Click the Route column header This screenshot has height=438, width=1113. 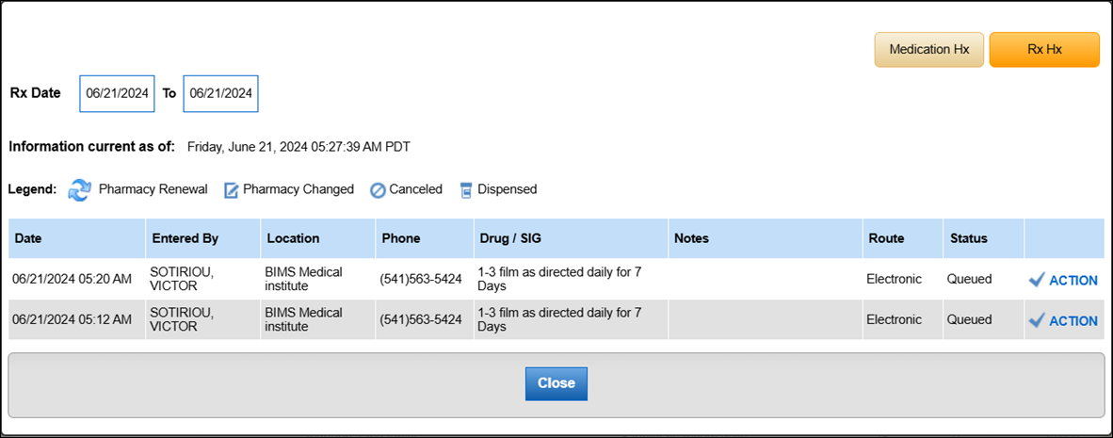886,238
